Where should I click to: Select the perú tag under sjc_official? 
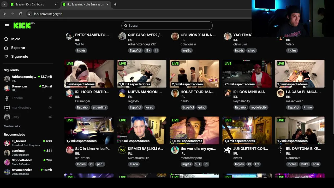100,164
